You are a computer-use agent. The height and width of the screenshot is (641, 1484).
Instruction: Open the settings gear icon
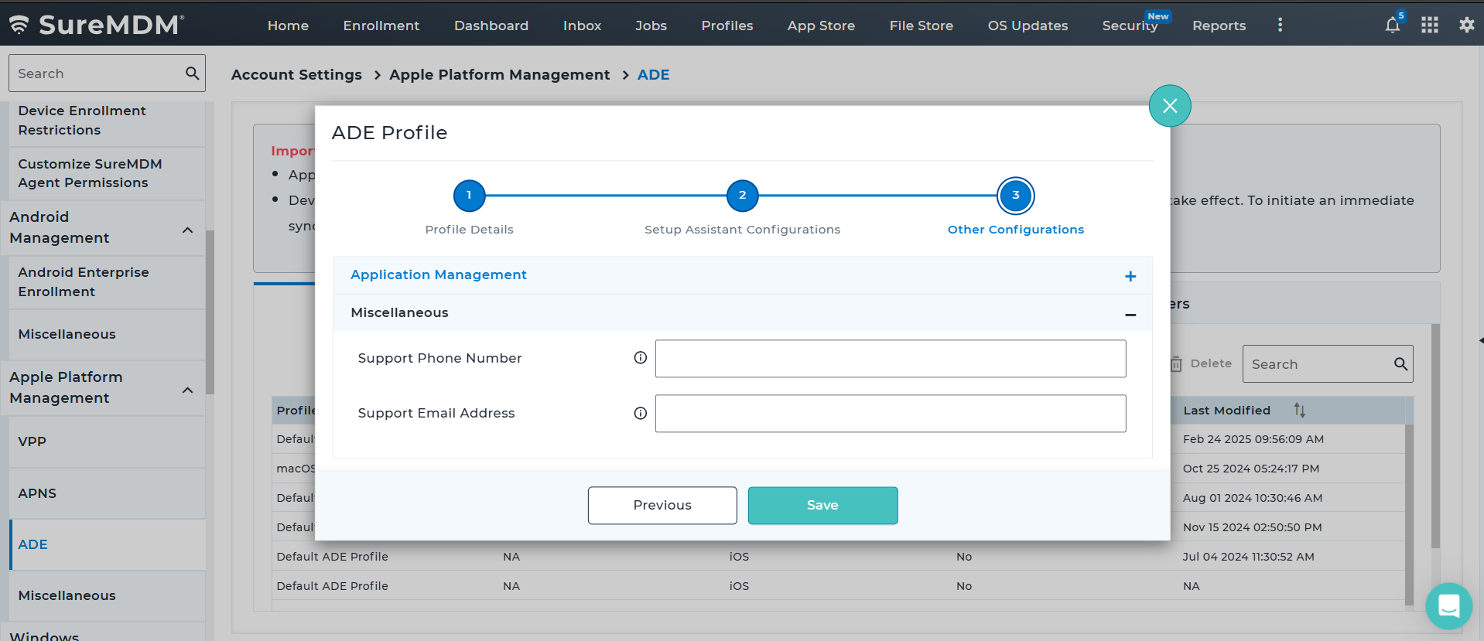point(1466,26)
